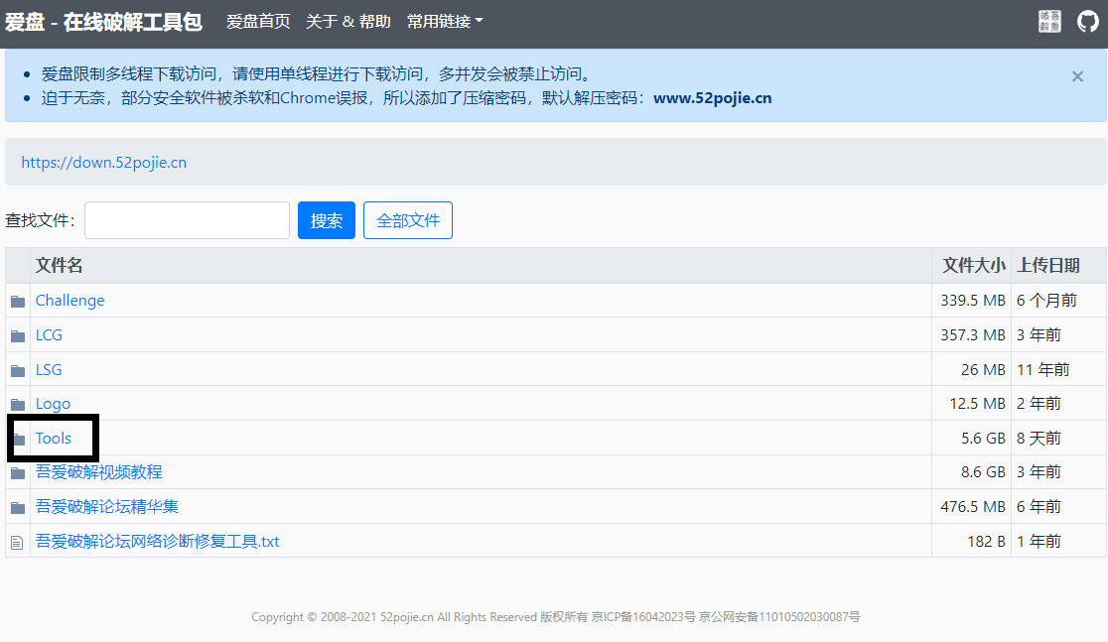The image size is (1108, 642).
Task: Open the https://down.52pojie.cn breadcrumb link
Action: coord(104,163)
